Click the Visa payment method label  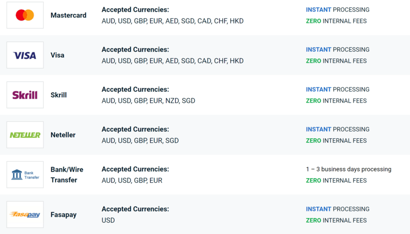pyautogui.click(x=57, y=55)
